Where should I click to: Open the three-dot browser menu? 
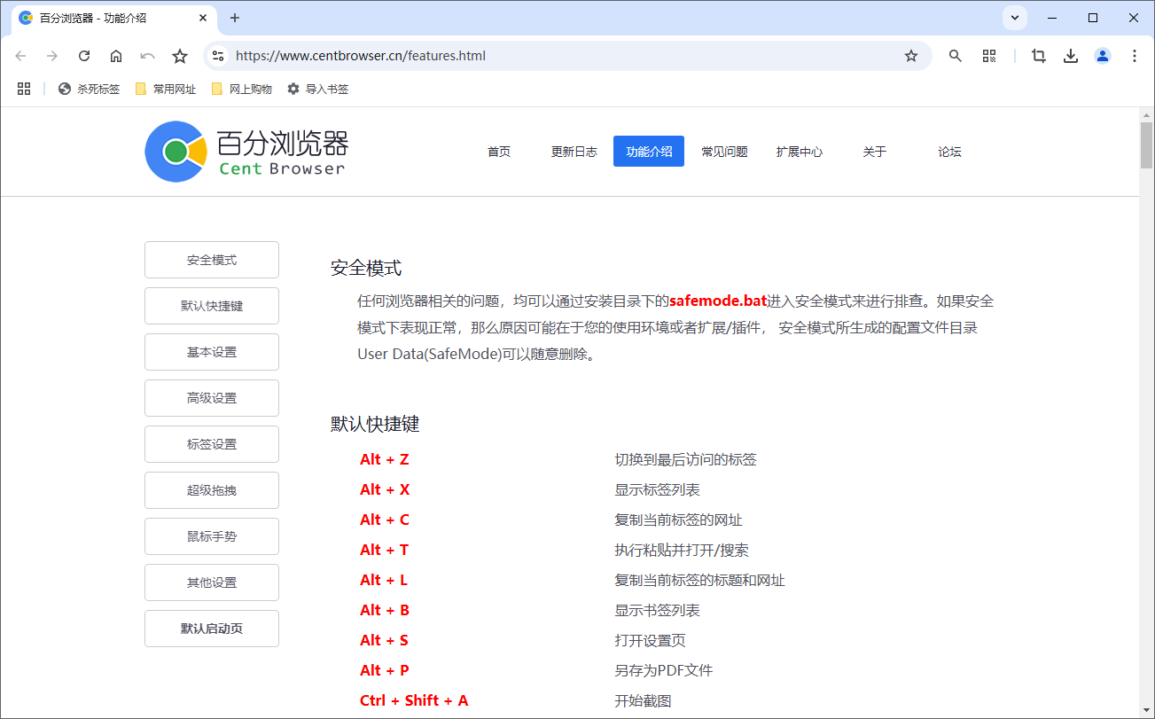pyautogui.click(x=1135, y=55)
